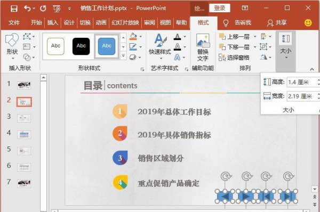Switch to the 动画 tab
The width and height of the screenshot is (320, 212).
coord(101,22)
